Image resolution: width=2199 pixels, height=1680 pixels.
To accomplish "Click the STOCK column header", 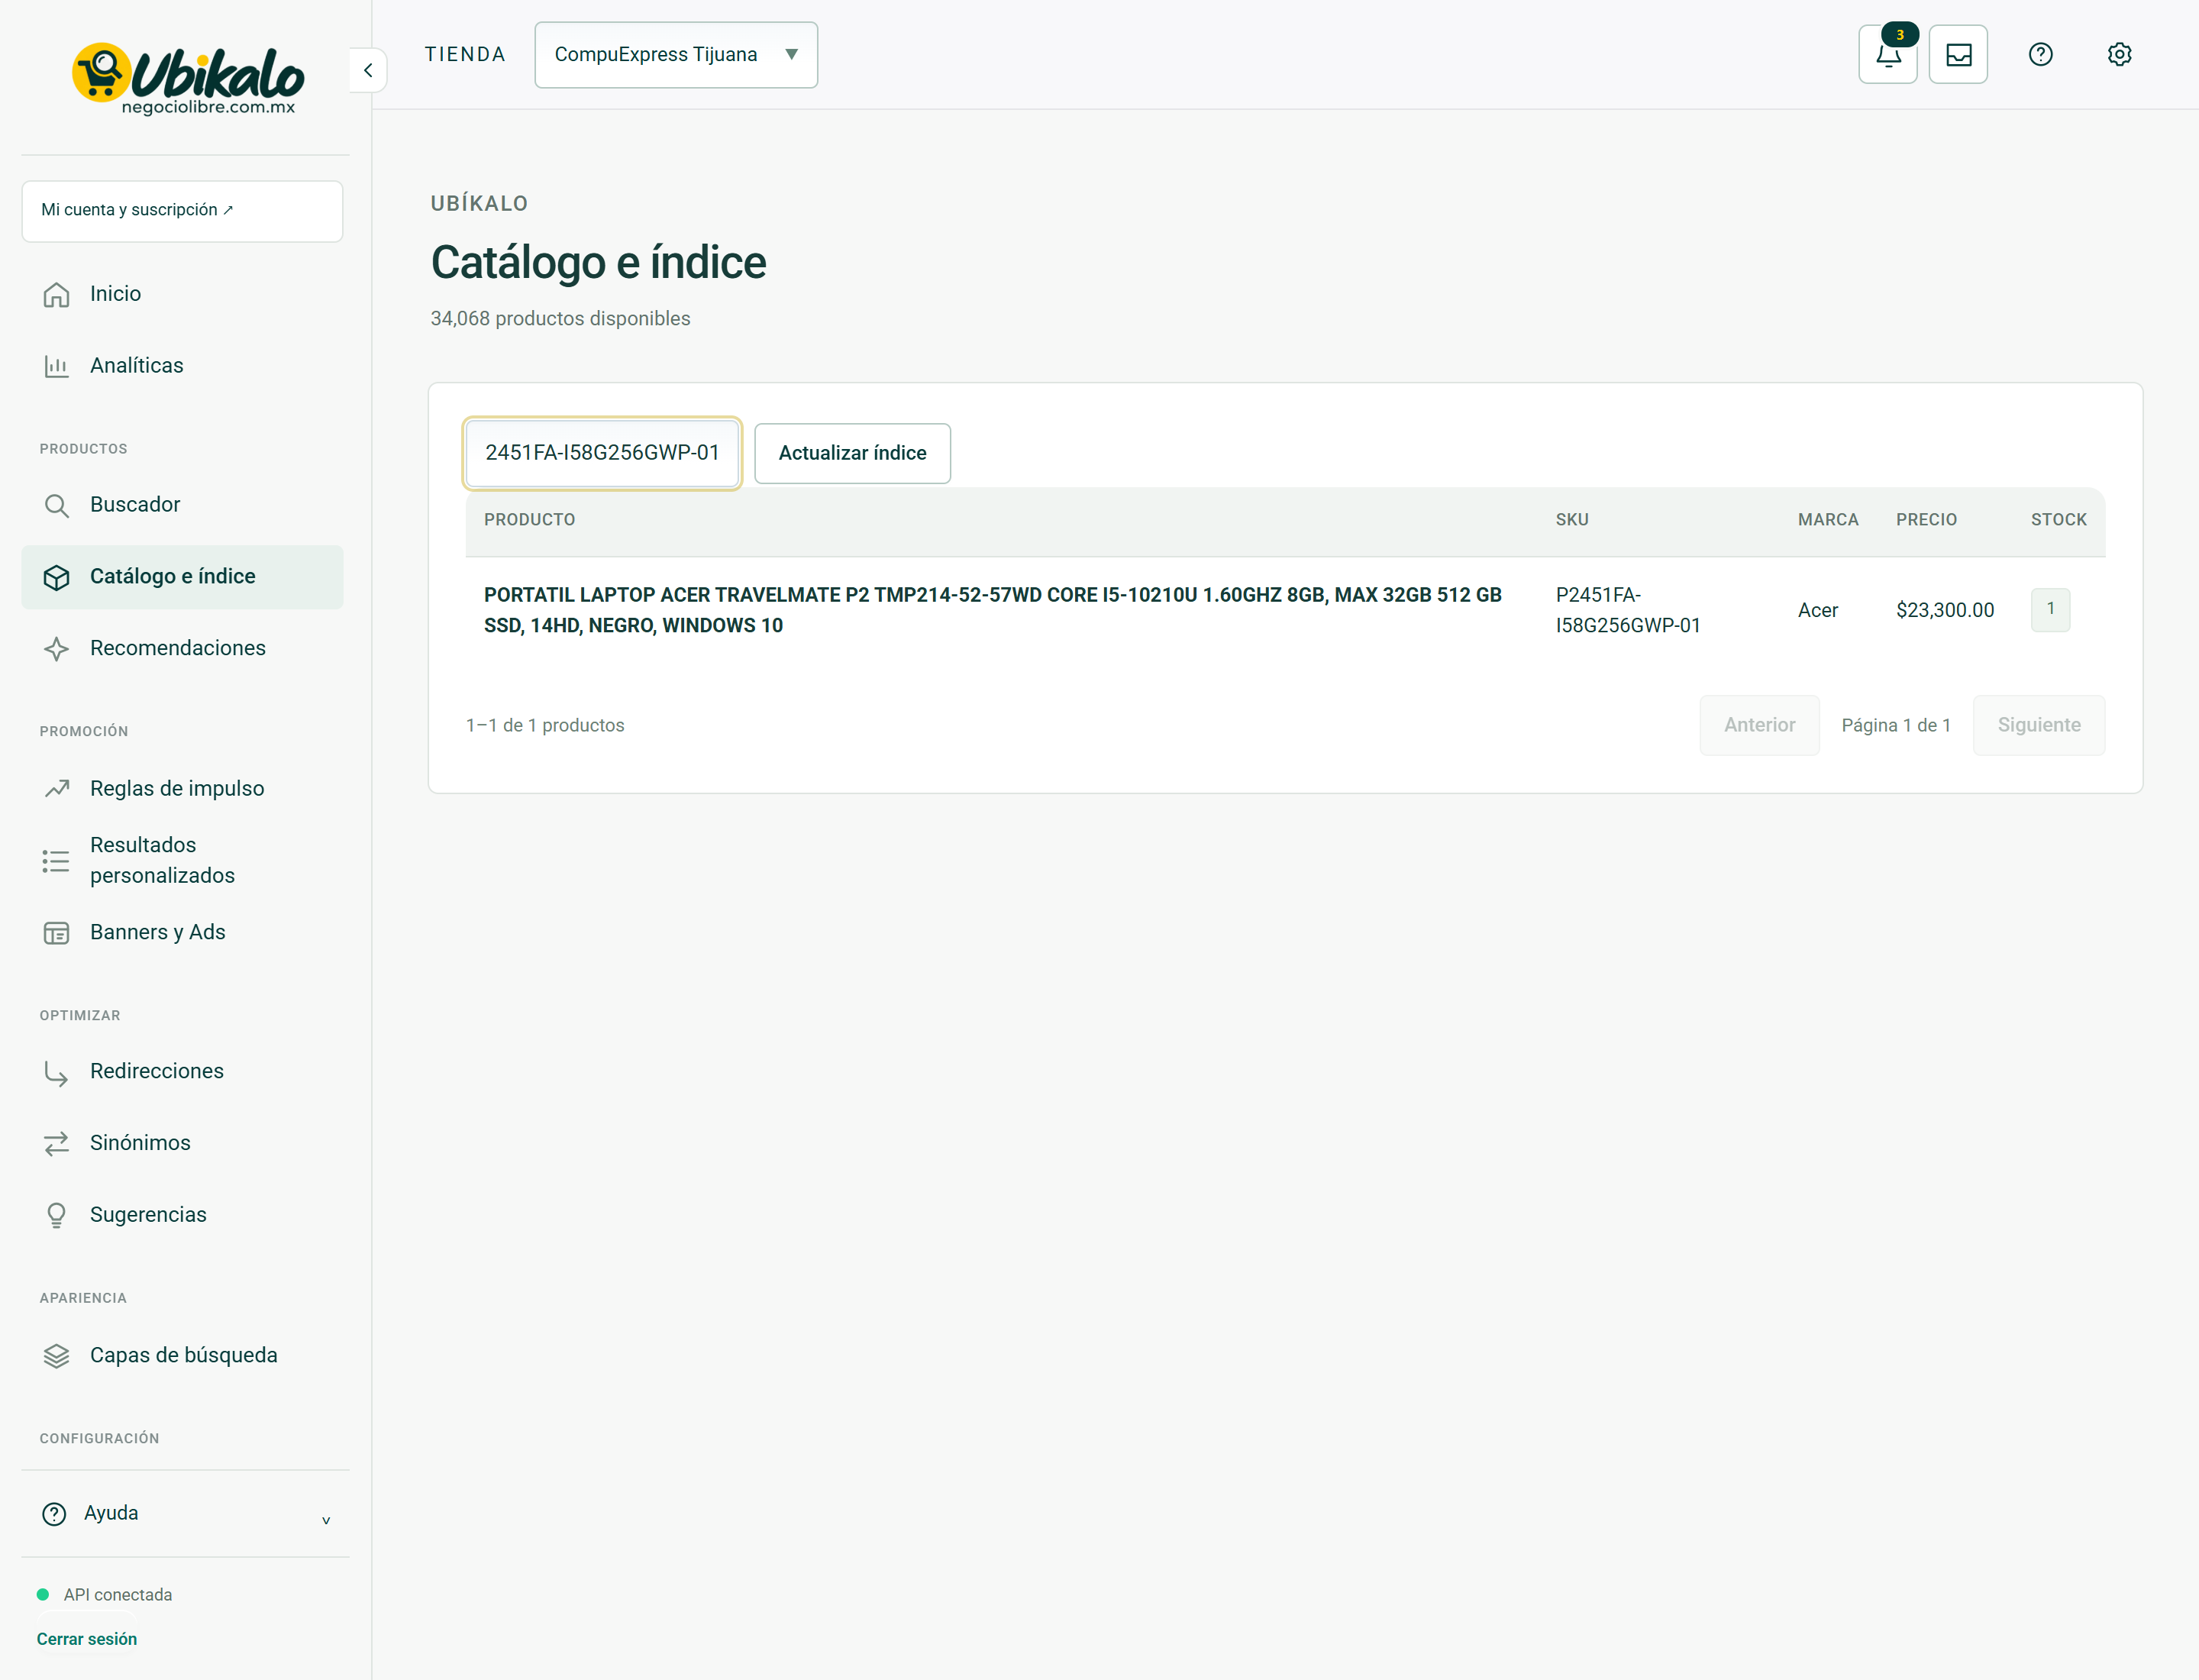I will pos(2058,520).
